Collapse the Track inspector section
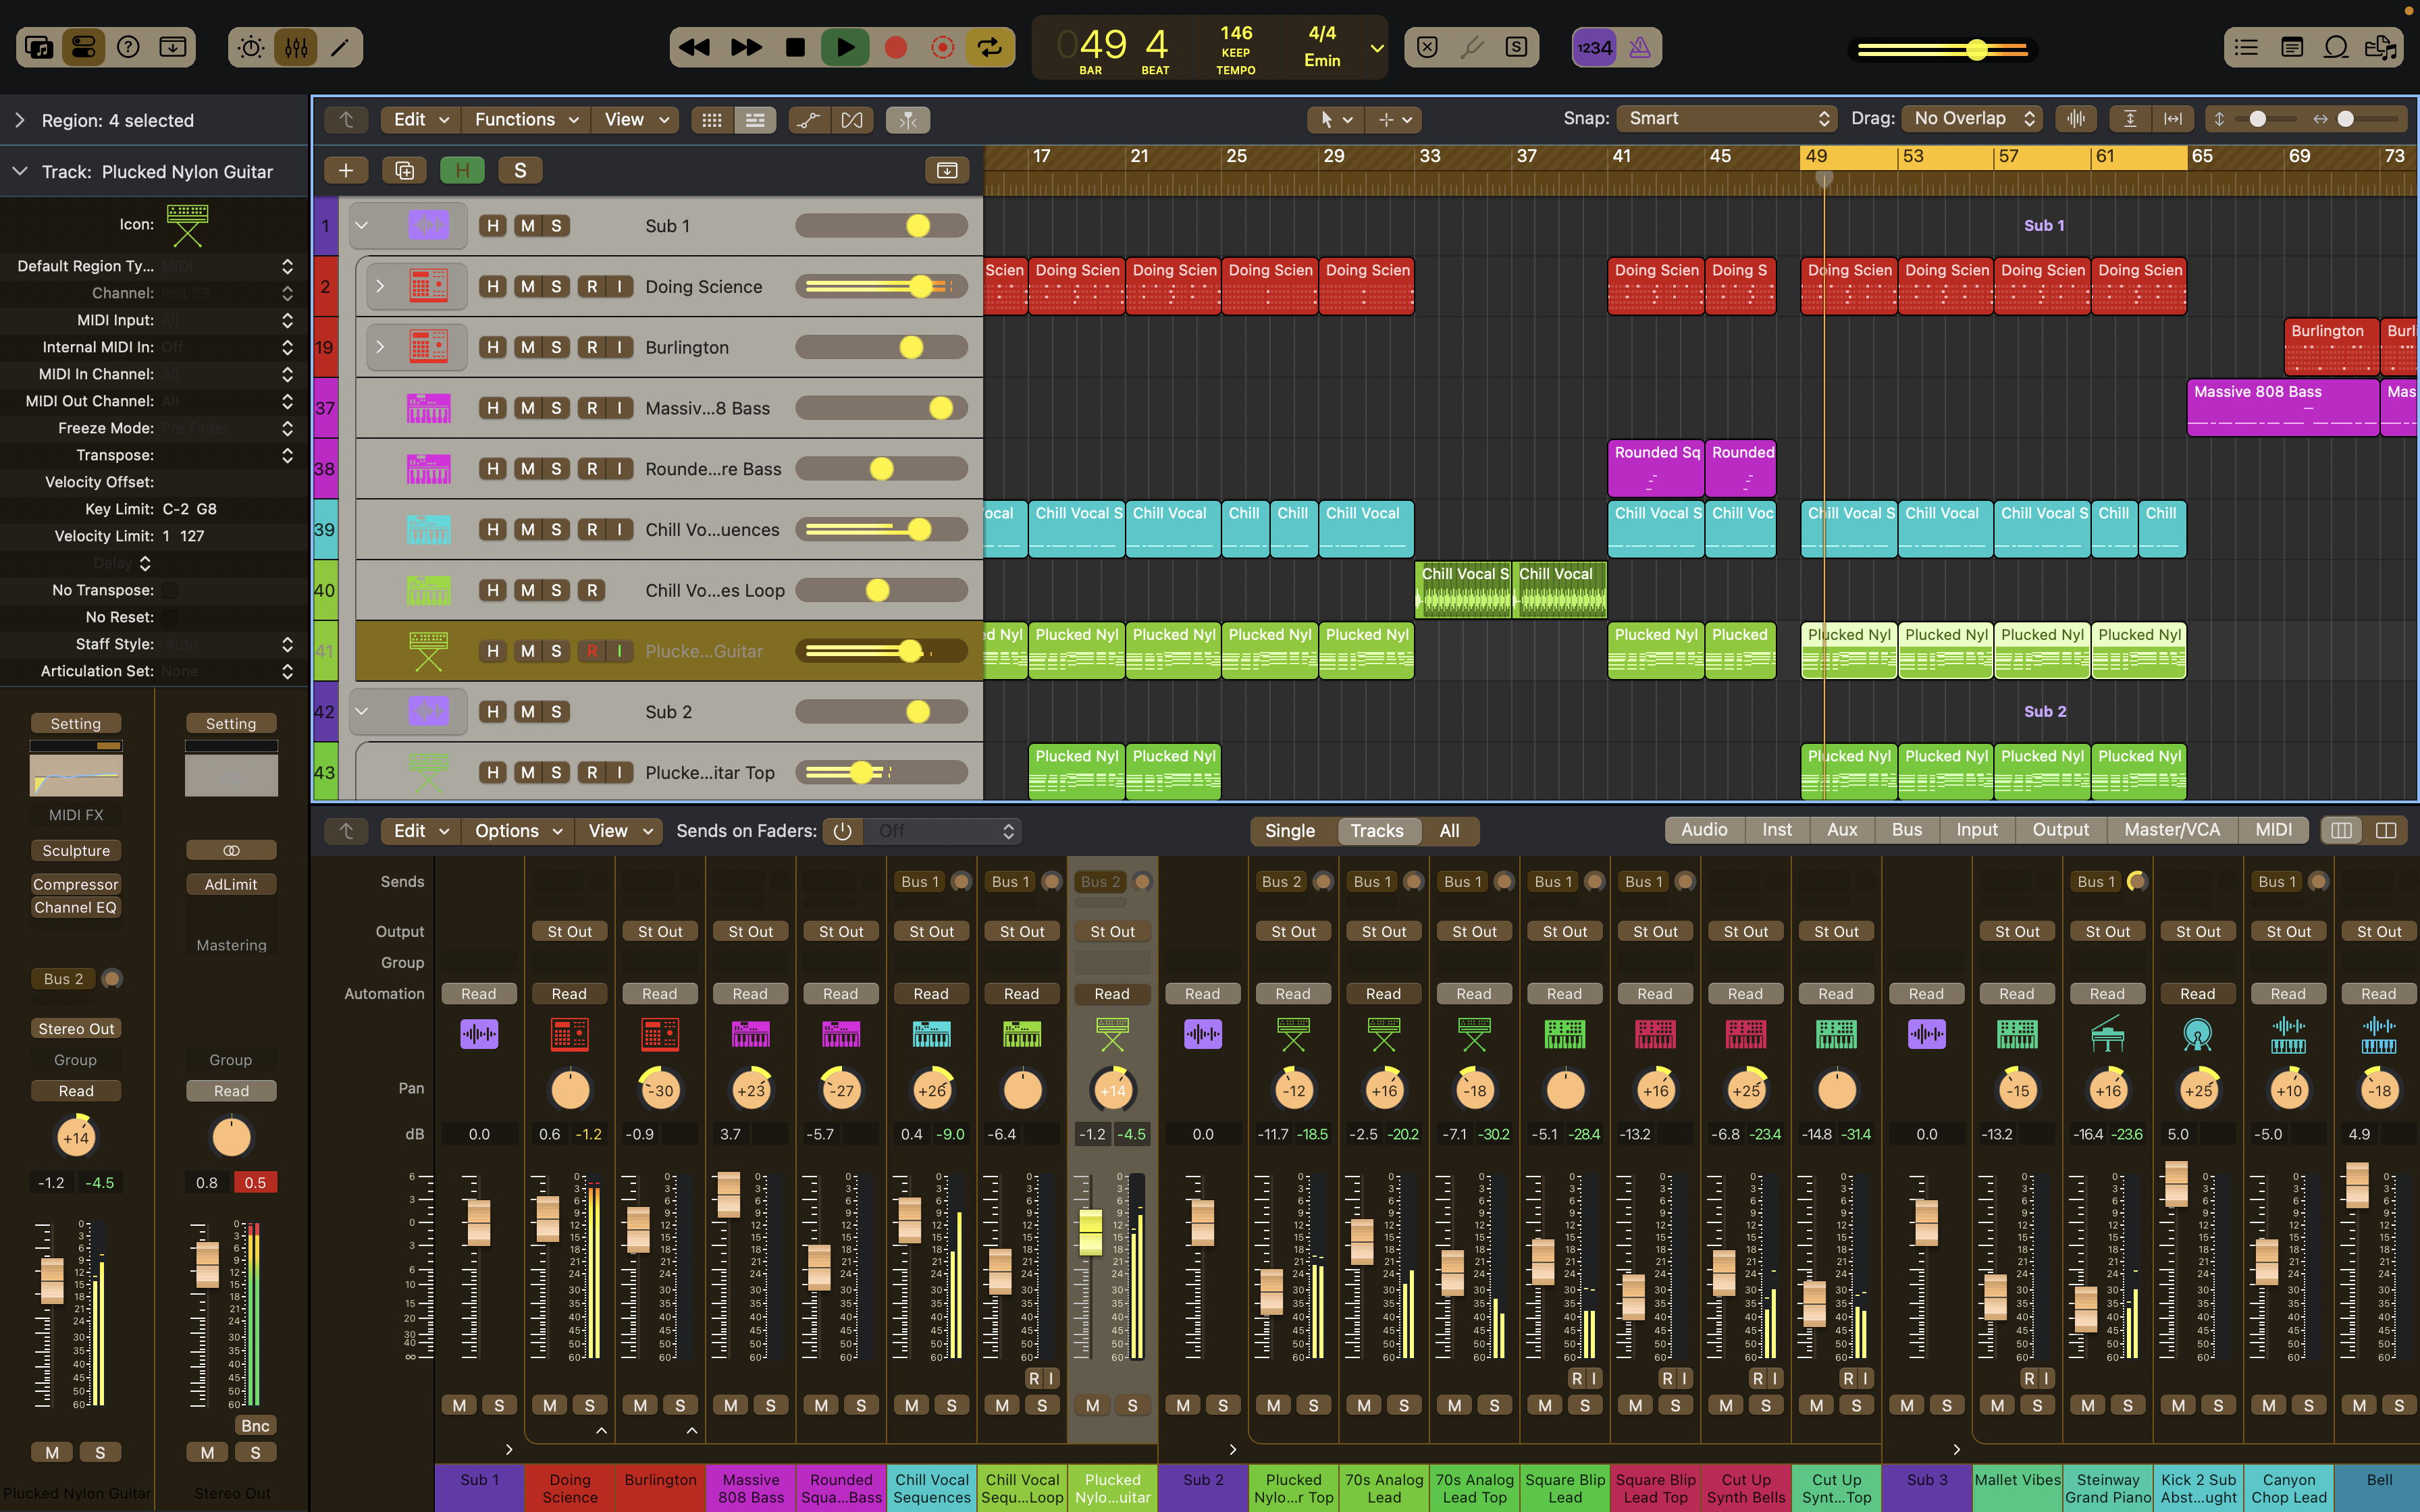This screenshot has width=2420, height=1512. (x=20, y=172)
